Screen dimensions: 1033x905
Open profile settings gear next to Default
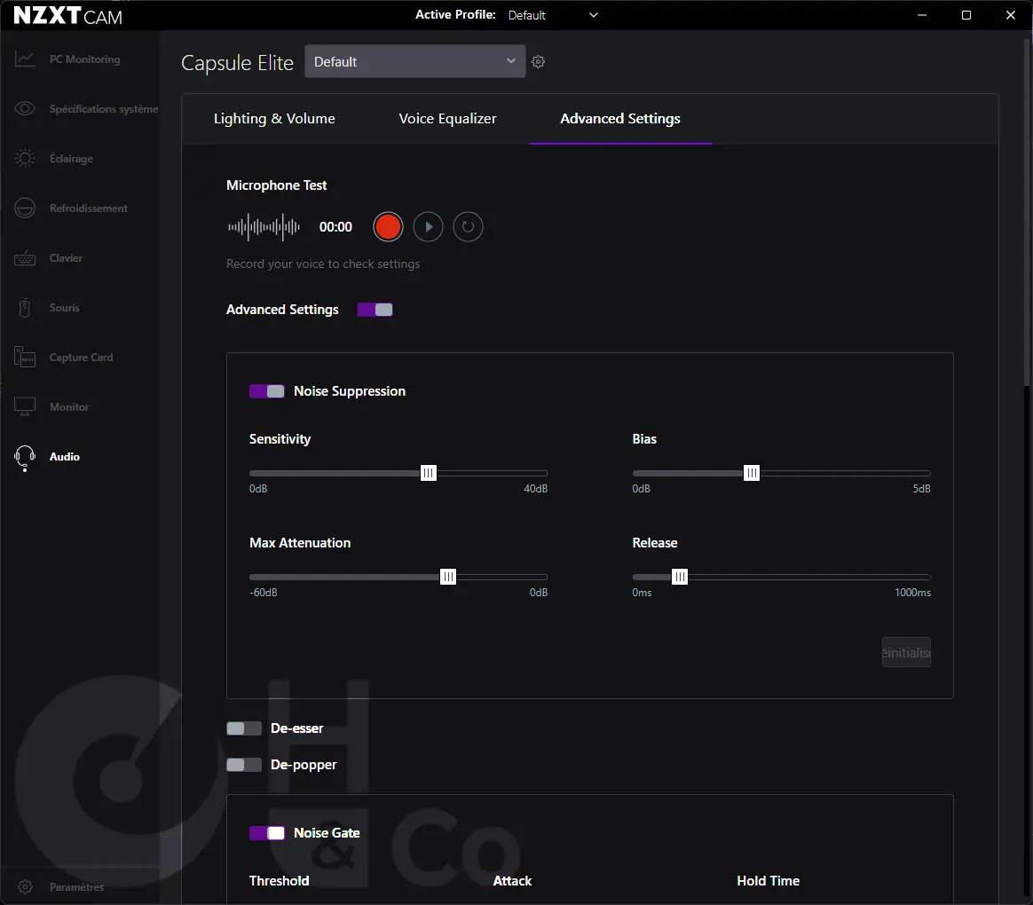click(538, 61)
